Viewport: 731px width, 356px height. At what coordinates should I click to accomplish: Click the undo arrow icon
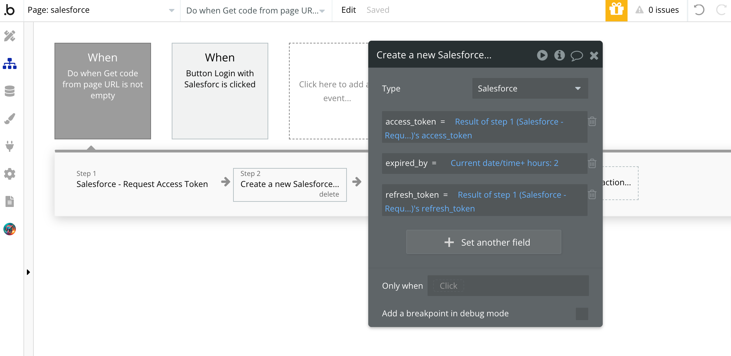[x=699, y=10]
